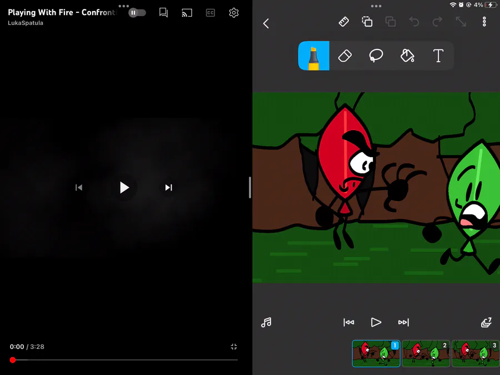Jump to last frame of animation
This screenshot has height=375, width=500.
[403, 322]
